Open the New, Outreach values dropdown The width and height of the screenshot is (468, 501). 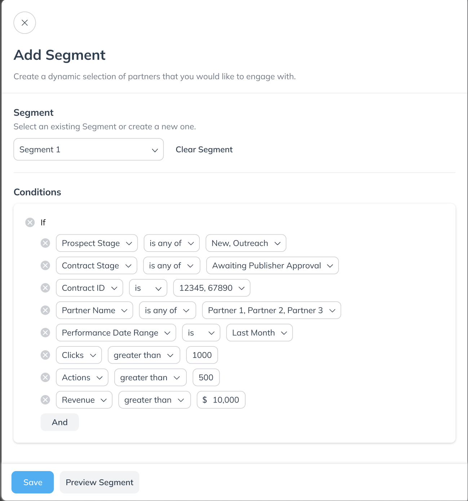point(246,243)
